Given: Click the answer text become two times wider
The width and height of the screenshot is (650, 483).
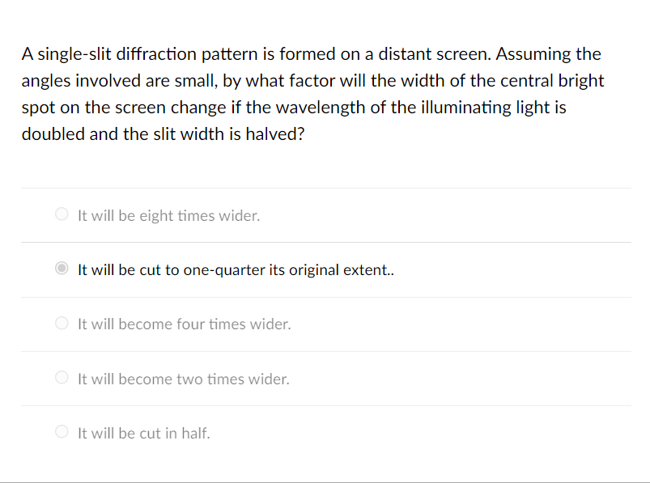Looking at the screenshot, I should coord(182,379).
